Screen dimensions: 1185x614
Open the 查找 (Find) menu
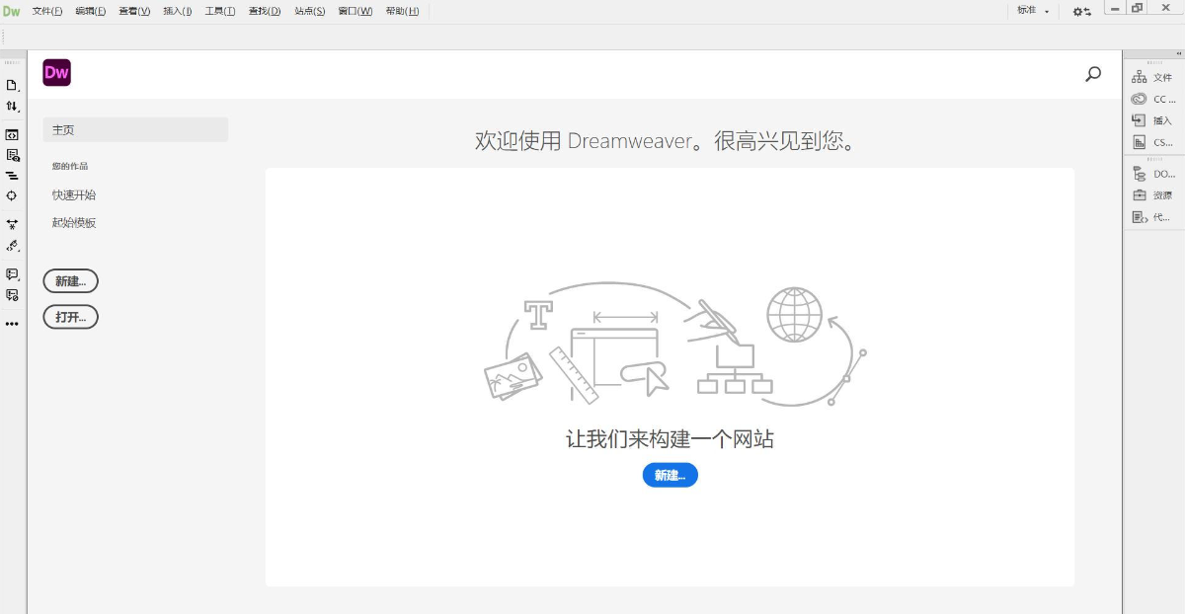[265, 11]
